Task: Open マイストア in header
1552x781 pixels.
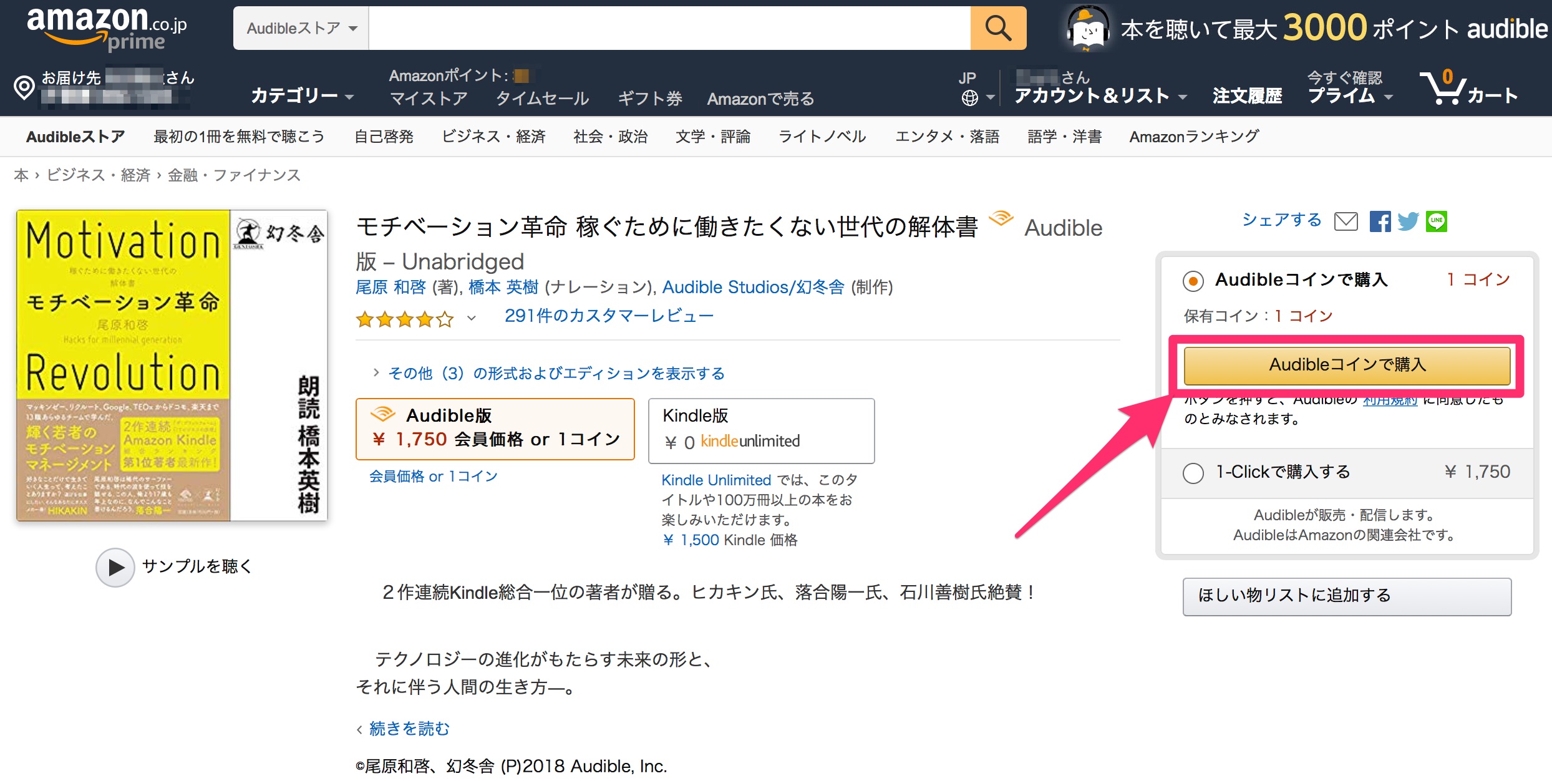Action: 429,99
